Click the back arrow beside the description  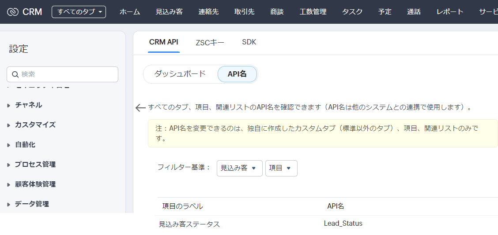click(140, 108)
